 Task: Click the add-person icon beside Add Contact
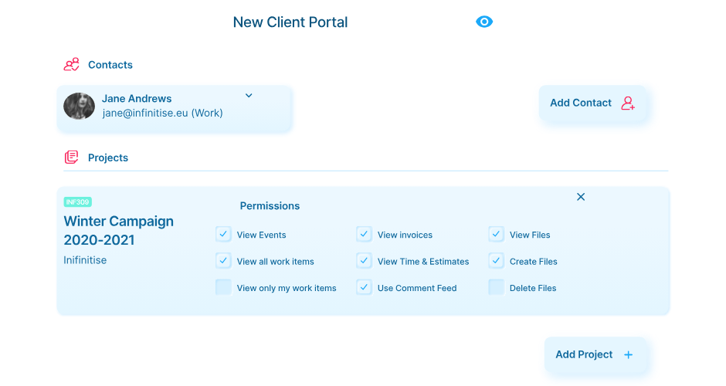point(628,103)
